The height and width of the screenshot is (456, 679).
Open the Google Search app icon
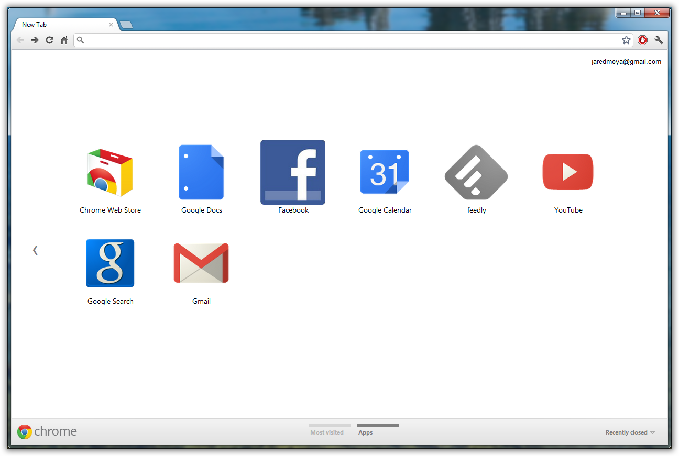pos(110,263)
